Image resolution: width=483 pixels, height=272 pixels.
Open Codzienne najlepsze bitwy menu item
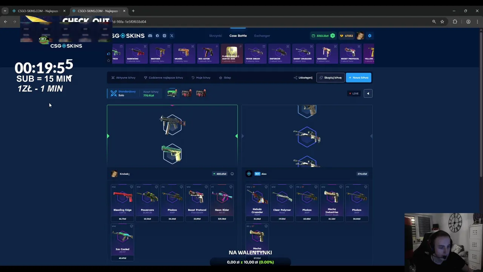click(163, 77)
